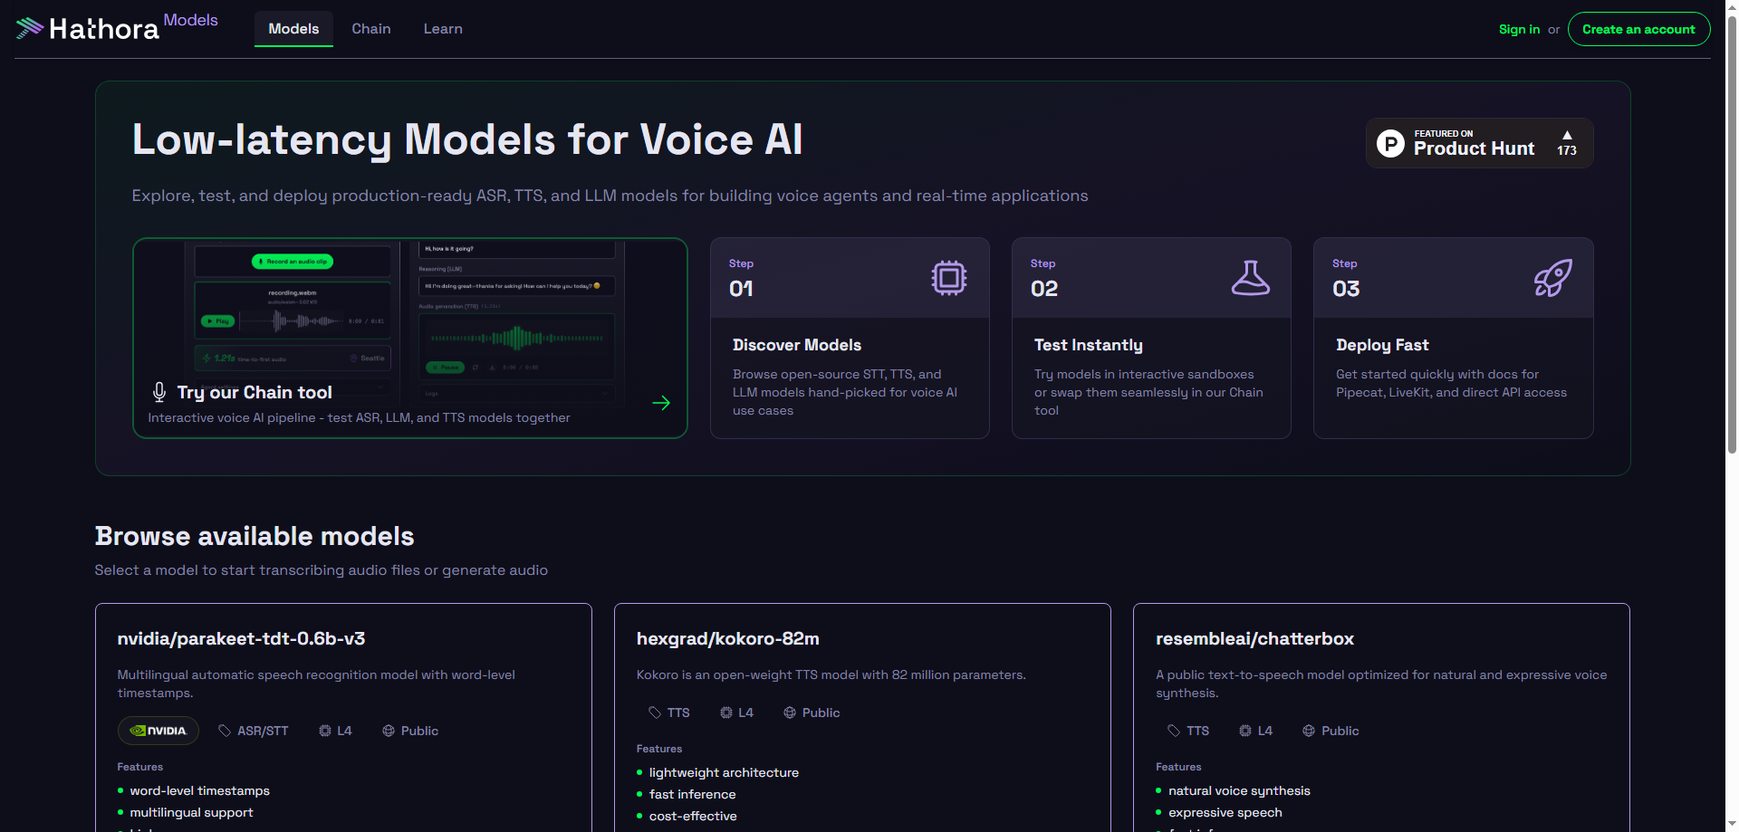The height and width of the screenshot is (832, 1739).
Task: Click the rocket icon on the Deploy Fast card
Action: coord(1552,278)
